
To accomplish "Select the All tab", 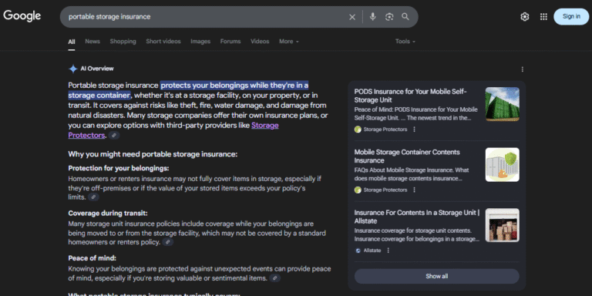I will (72, 42).
